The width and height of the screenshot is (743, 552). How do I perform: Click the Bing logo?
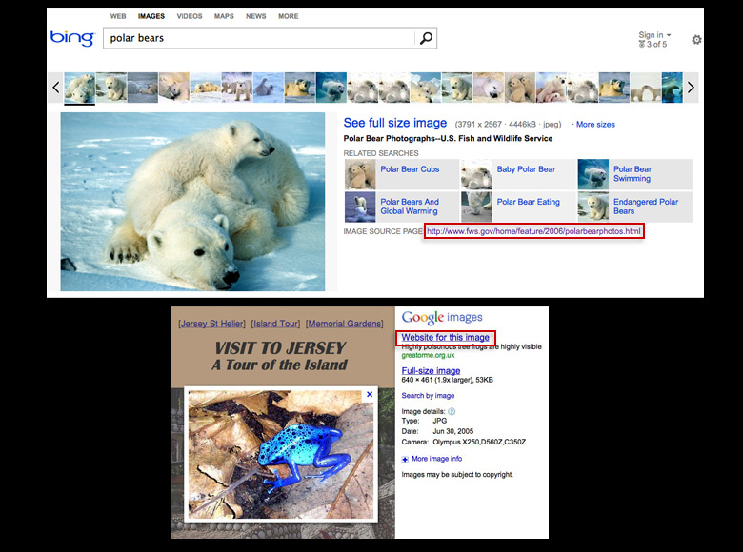tap(72, 38)
